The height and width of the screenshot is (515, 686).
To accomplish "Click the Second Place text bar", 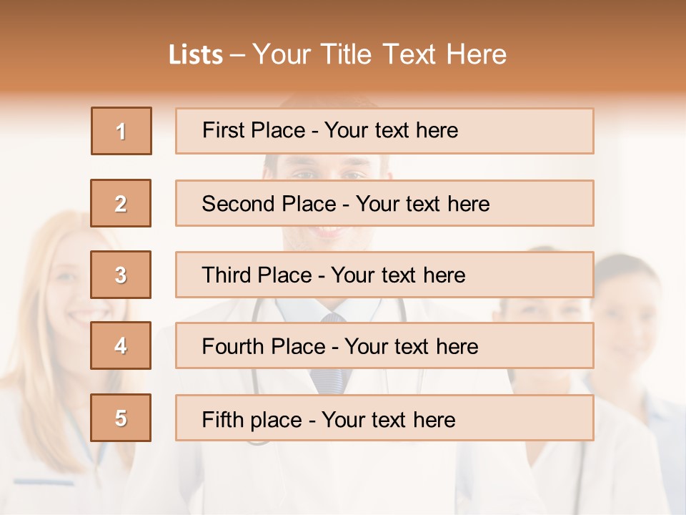I will coord(384,203).
